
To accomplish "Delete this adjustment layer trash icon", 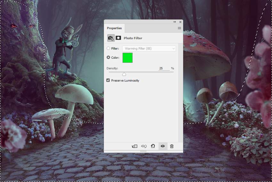I will [172, 146].
